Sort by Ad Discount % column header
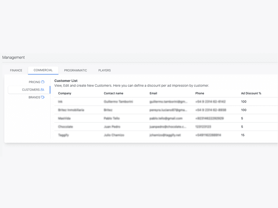This screenshot has width=278, height=208. (251, 93)
